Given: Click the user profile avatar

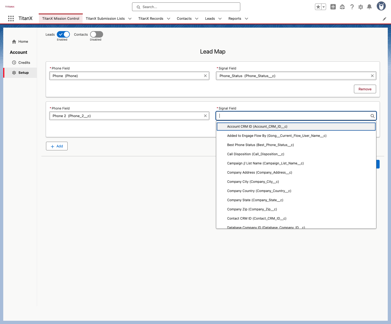Looking at the screenshot, I should 381,6.
